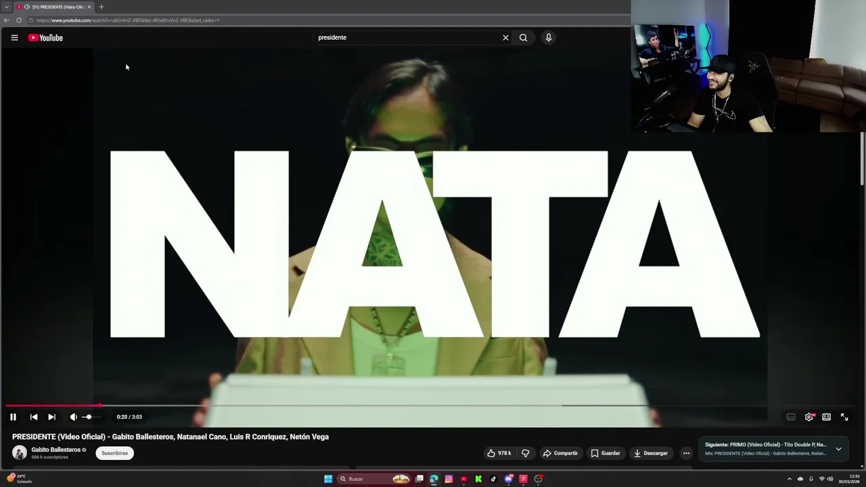Open the three-dot more actions menu
The image size is (866, 487).
pos(686,453)
